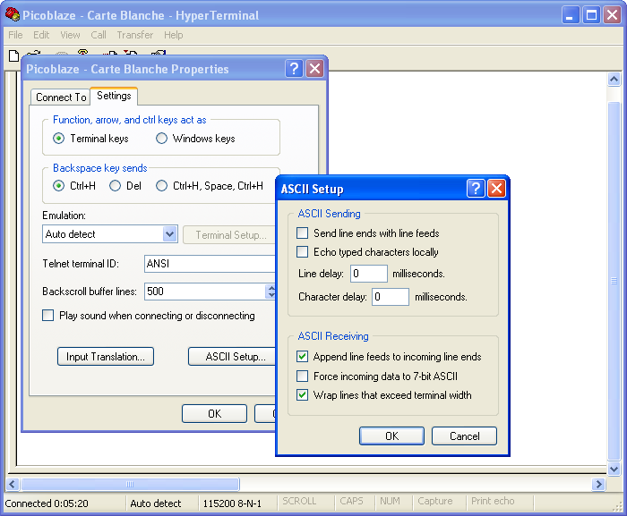
Task: Click the disabled Terminal Setup button
Action: (x=229, y=235)
